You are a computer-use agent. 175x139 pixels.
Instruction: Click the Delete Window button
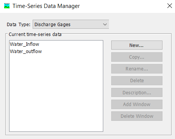pyautogui.click(x=137, y=116)
